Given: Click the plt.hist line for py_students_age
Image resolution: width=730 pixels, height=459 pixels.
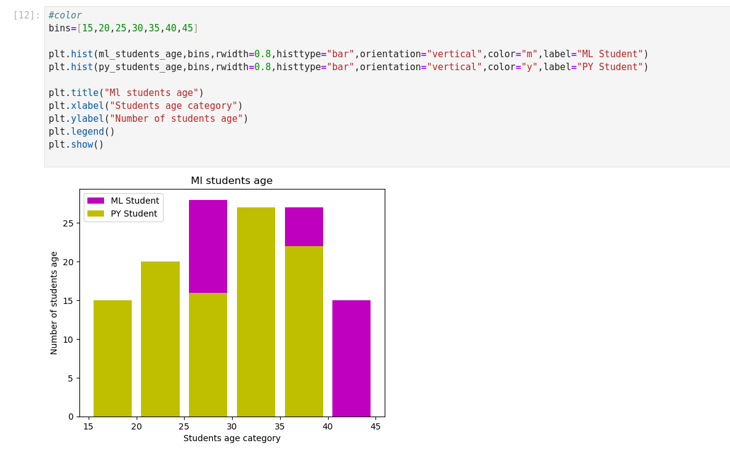Looking at the screenshot, I should 348,67.
